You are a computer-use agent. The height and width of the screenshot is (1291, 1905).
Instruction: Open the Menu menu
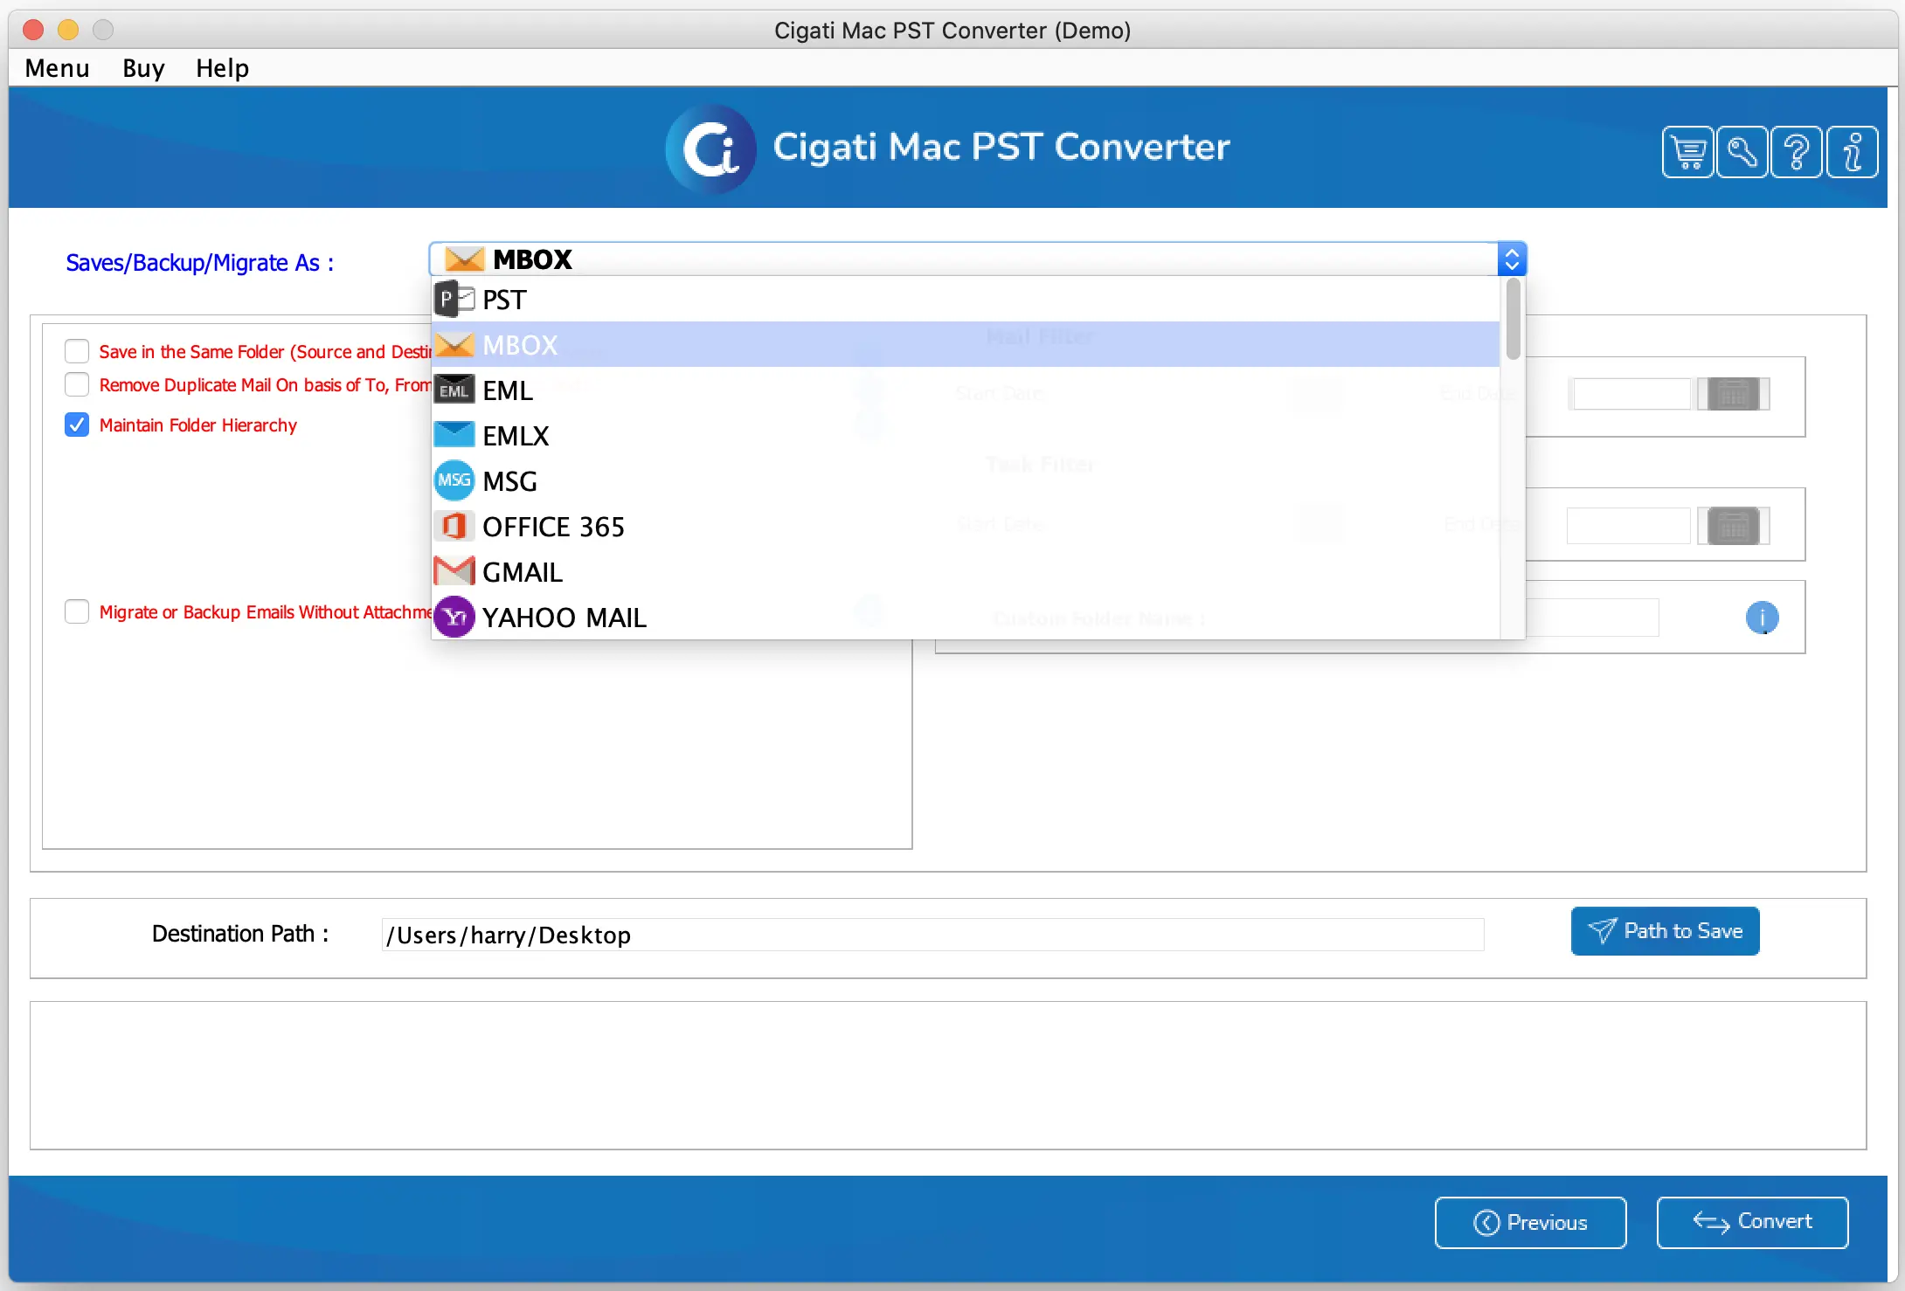(x=57, y=68)
